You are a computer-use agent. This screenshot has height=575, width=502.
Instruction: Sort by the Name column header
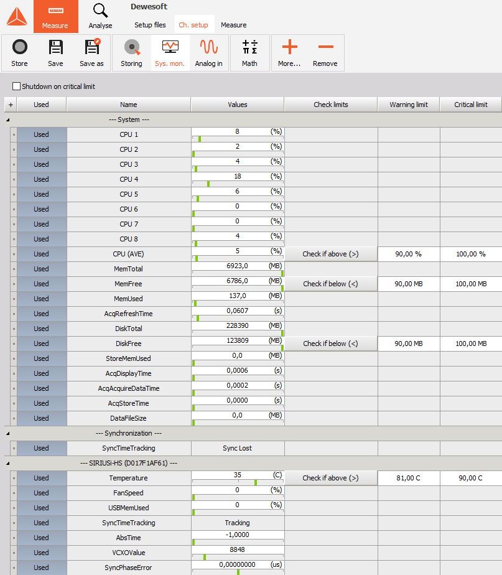pos(129,105)
